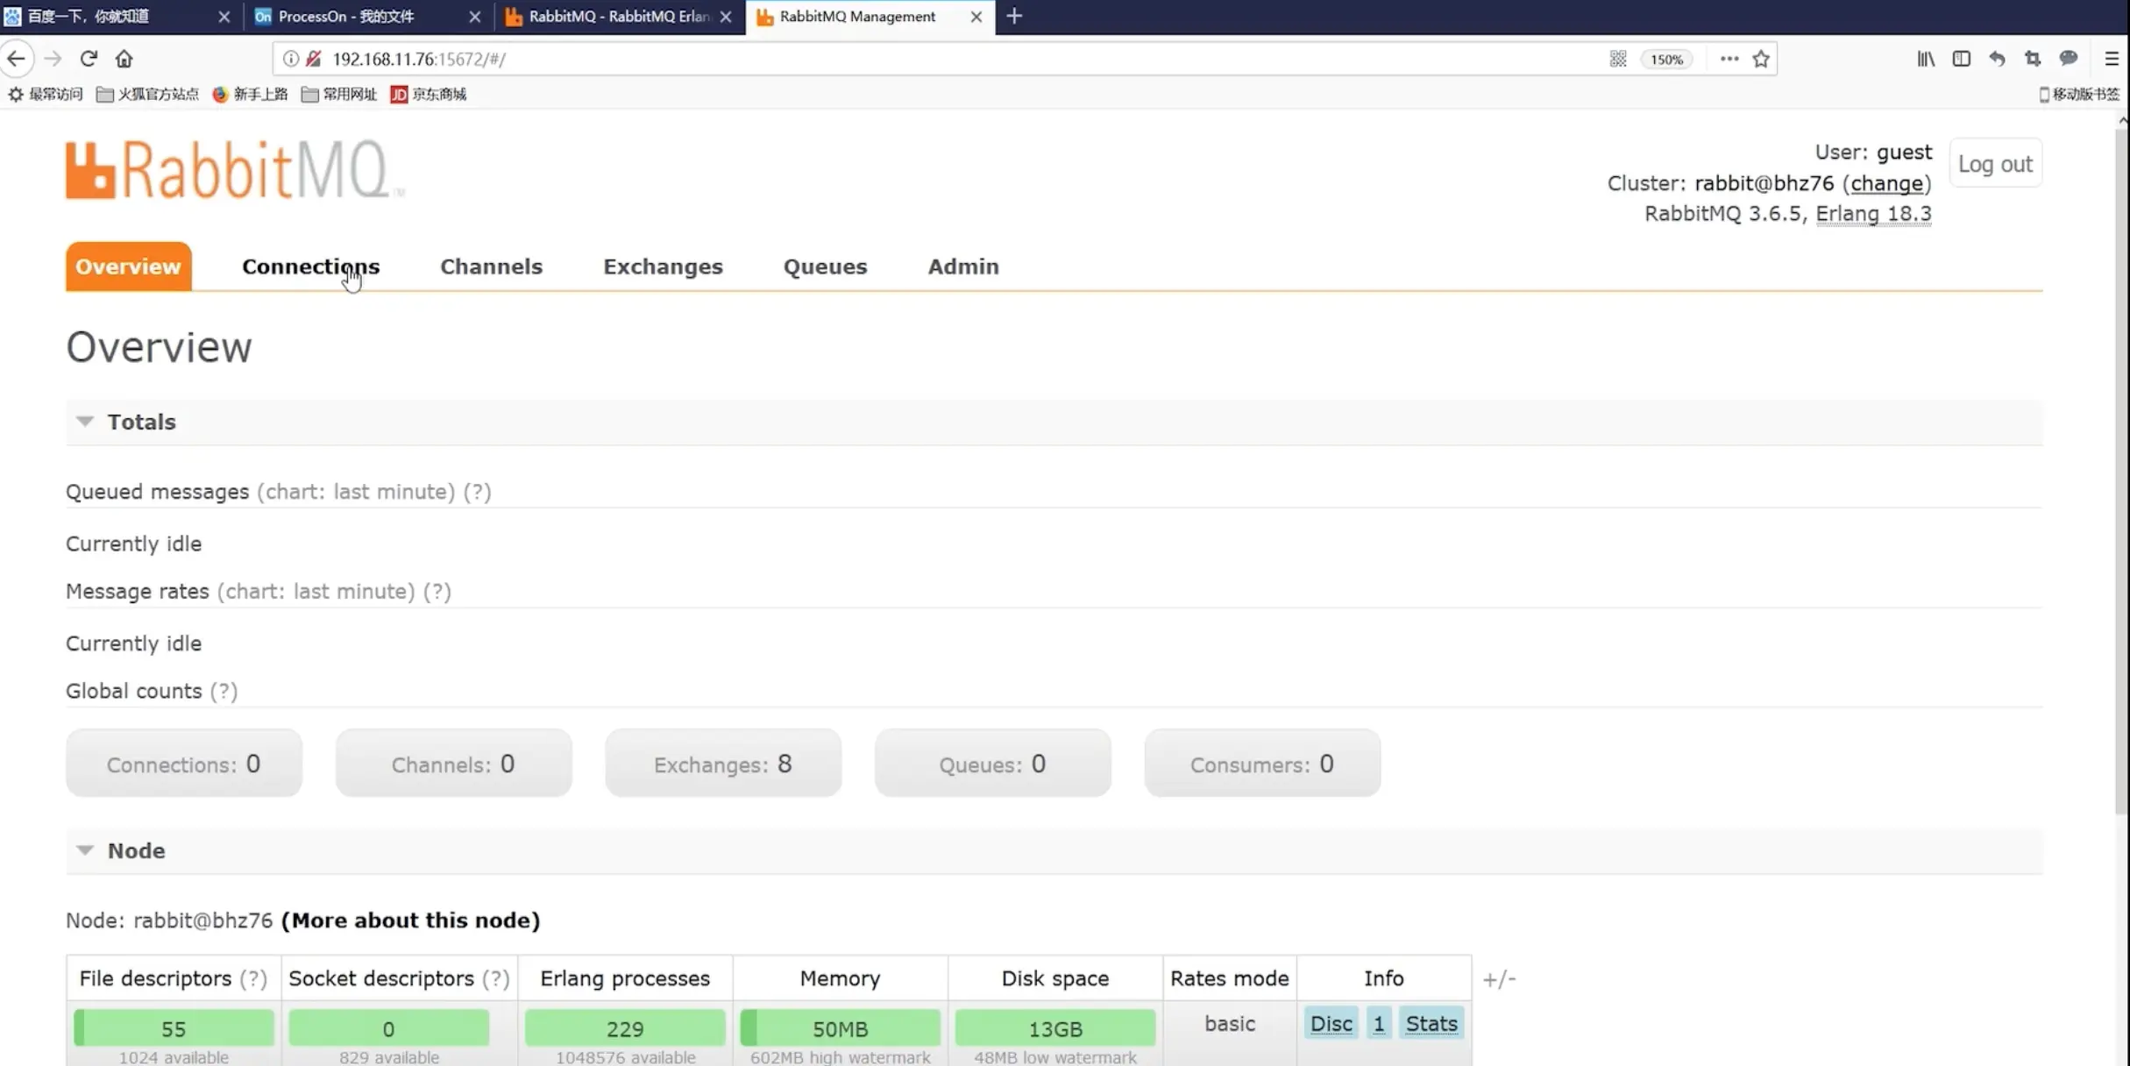Toggle node table columns with +/-
2130x1066 pixels.
point(1499,979)
